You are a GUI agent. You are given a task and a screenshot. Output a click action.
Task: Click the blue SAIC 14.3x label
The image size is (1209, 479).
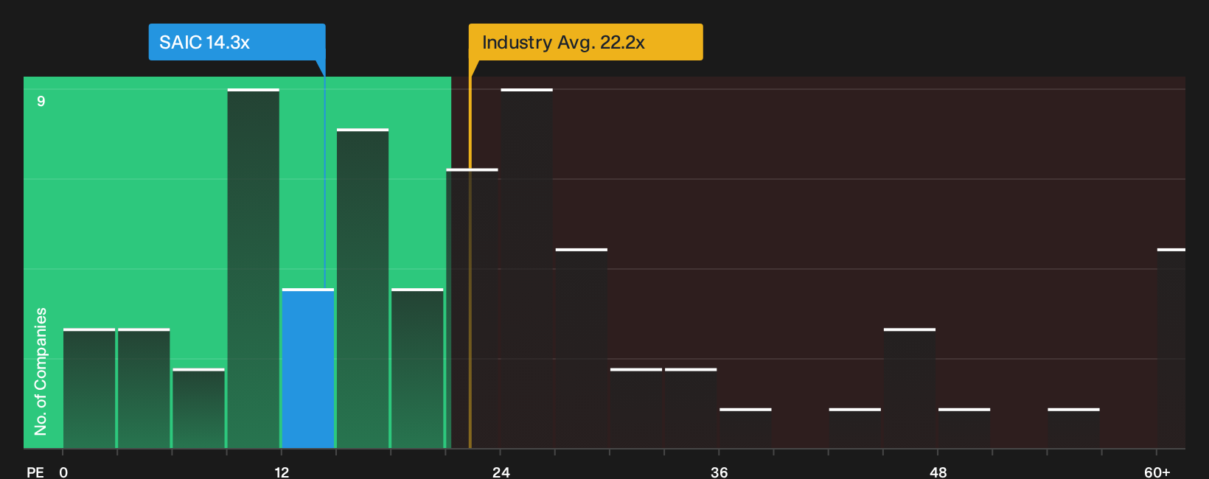point(237,42)
